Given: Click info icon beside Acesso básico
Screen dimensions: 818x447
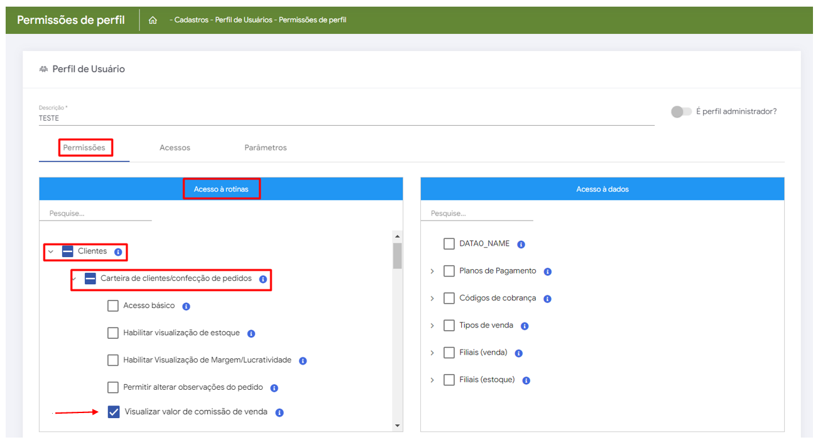Looking at the screenshot, I should point(186,306).
